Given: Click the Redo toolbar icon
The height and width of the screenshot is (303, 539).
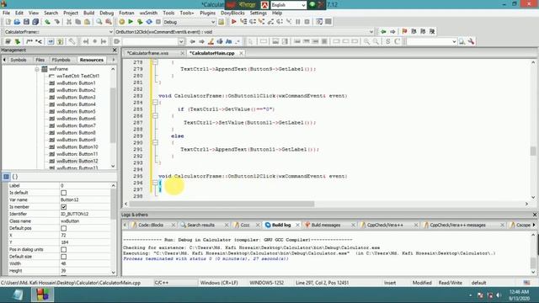Looking at the screenshot, I should pos(56,22).
